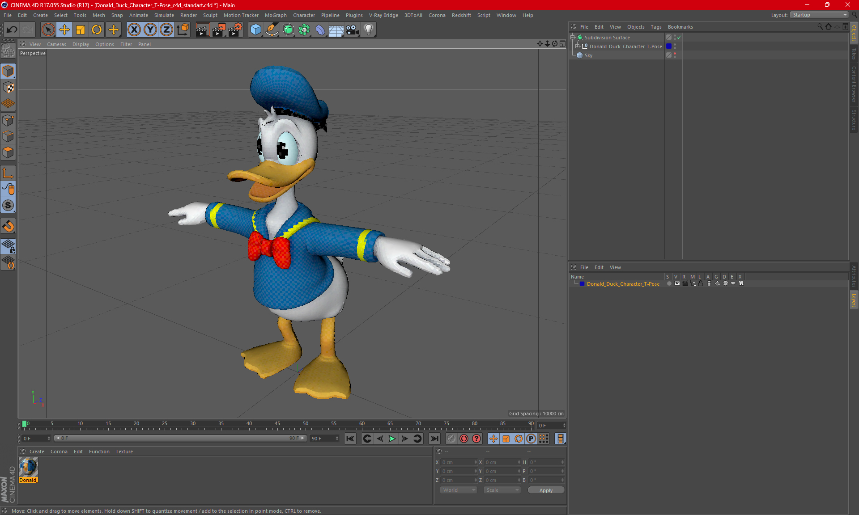Click the blue layer color swatch
859x515 pixels.
[x=582, y=284]
